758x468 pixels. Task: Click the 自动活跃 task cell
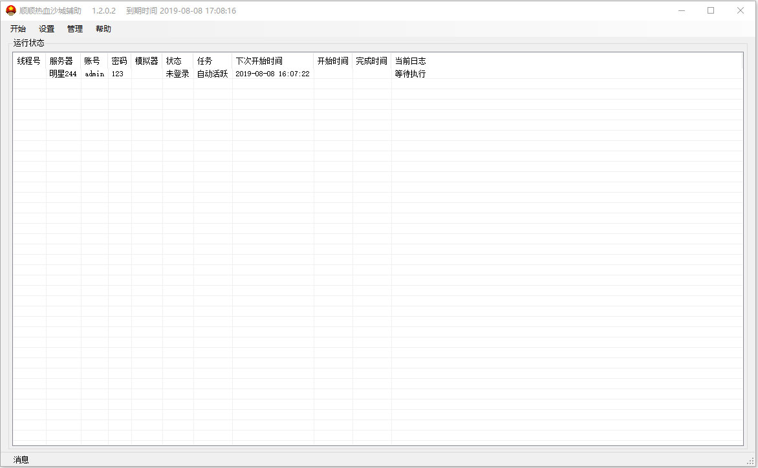[x=212, y=74]
